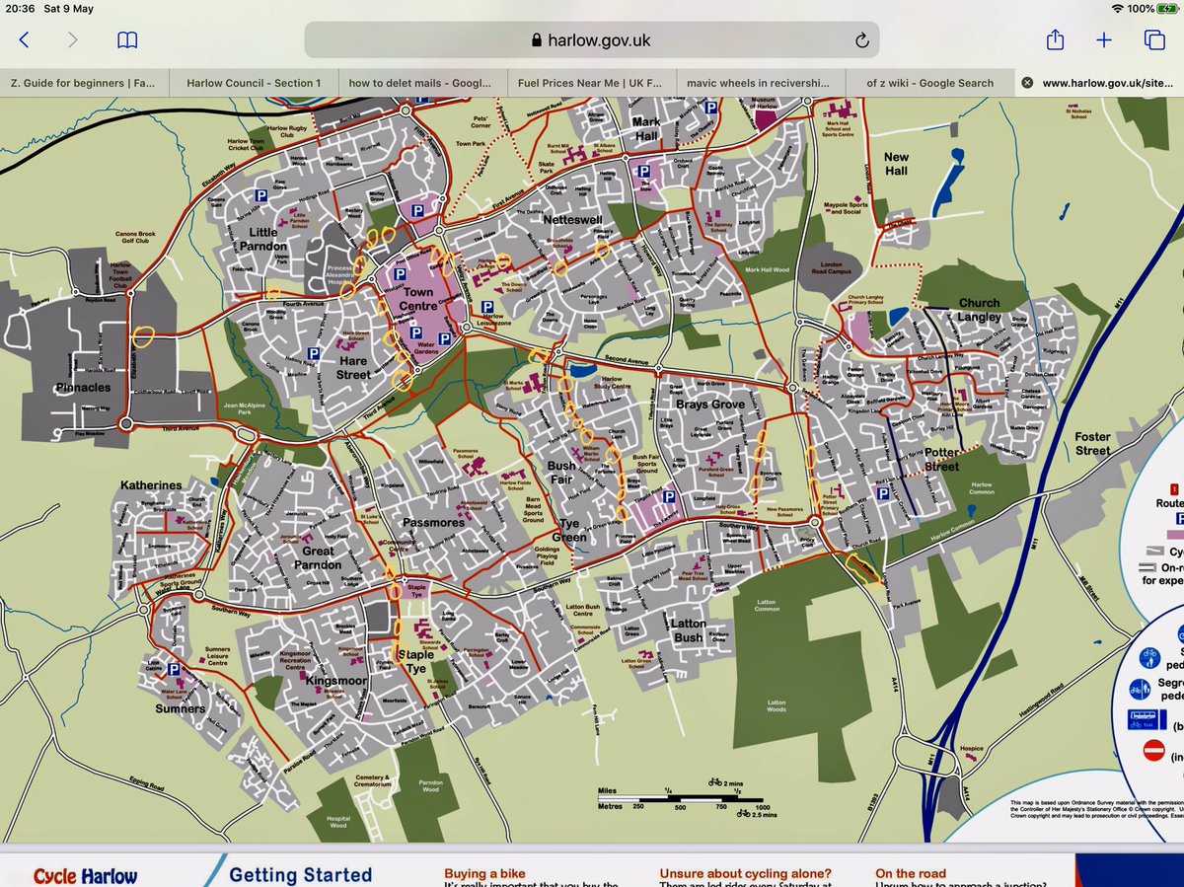The image size is (1184, 887).
Task: Close the active www.harlow.gov.uk tab
Action: coord(1026,83)
